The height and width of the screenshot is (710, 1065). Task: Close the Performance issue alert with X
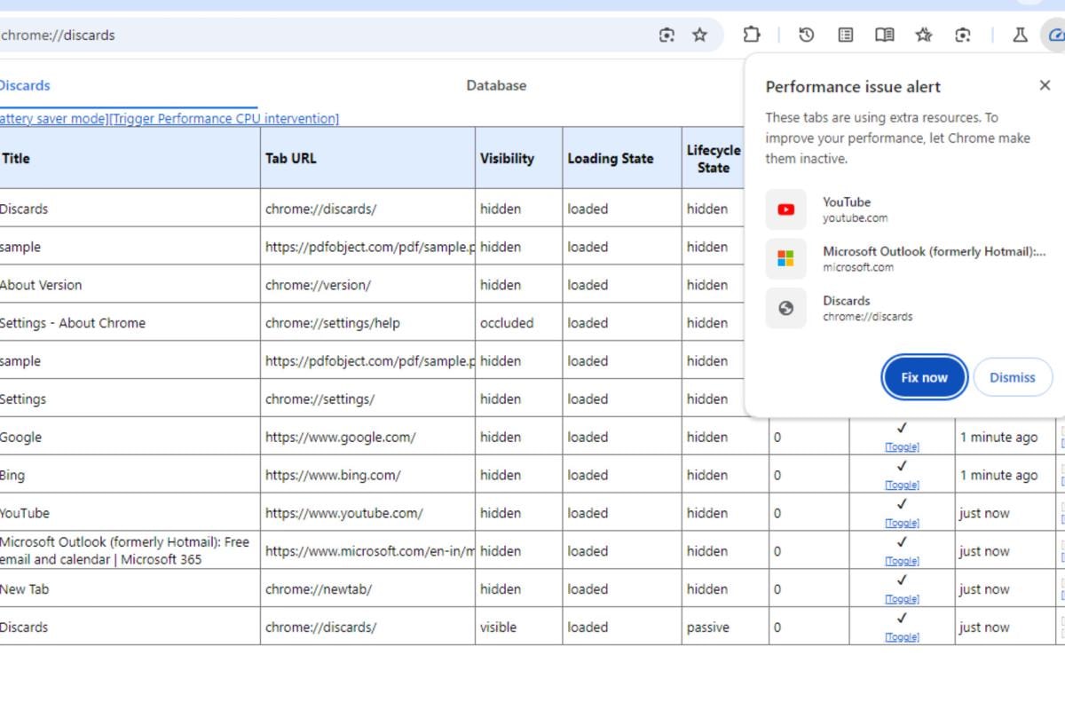click(x=1044, y=85)
